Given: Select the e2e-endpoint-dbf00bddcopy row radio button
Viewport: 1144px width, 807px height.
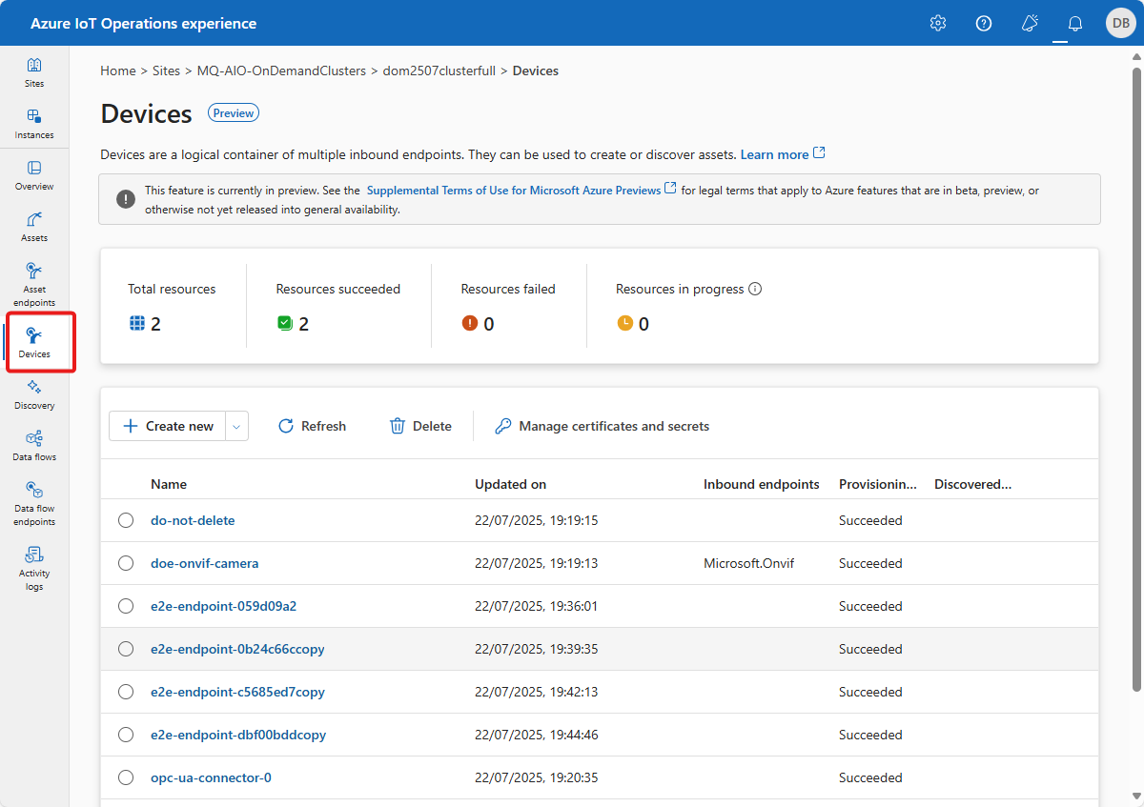Looking at the screenshot, I should pyautogui.click(x=126, y=735).
